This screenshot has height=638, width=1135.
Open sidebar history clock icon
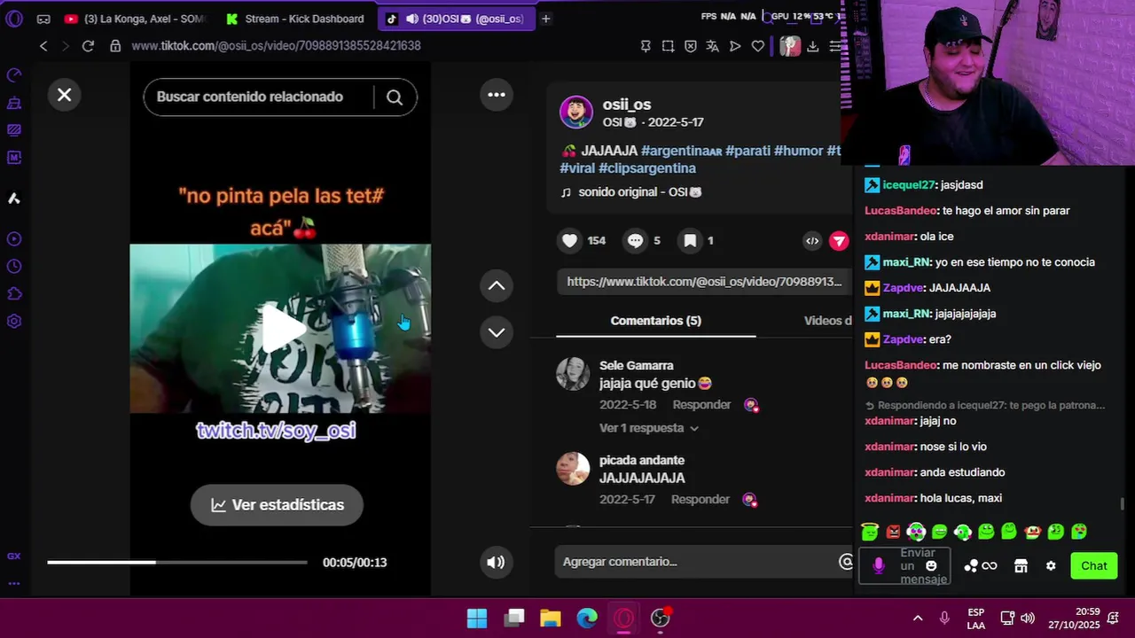[13, 267]
